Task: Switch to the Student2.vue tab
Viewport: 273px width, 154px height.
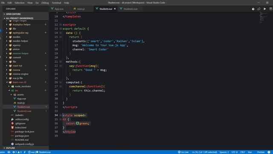Action: pos(131,9)
